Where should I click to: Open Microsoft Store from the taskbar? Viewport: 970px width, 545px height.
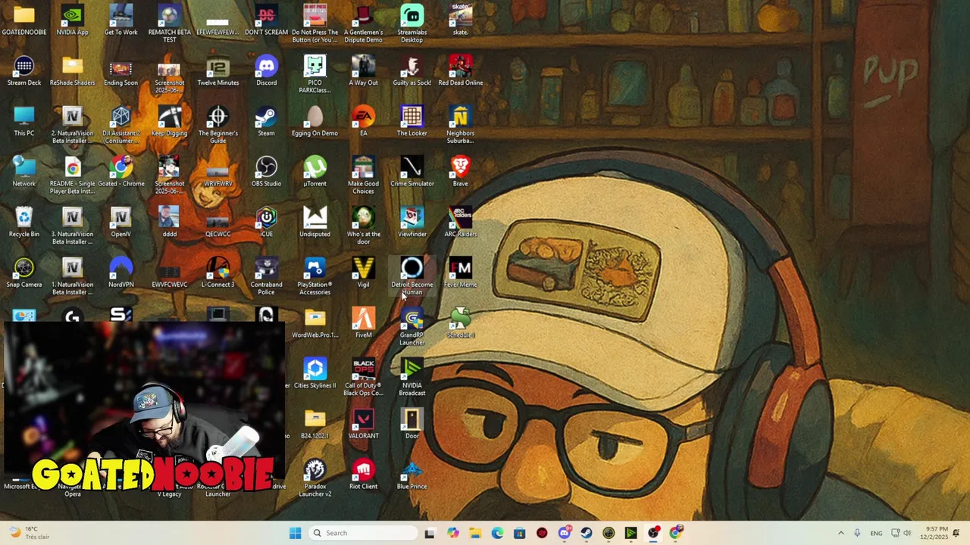tap(519, 533)
